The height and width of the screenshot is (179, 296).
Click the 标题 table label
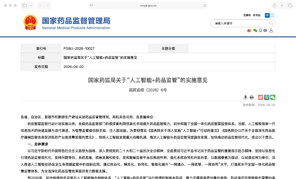click(41, 58)
